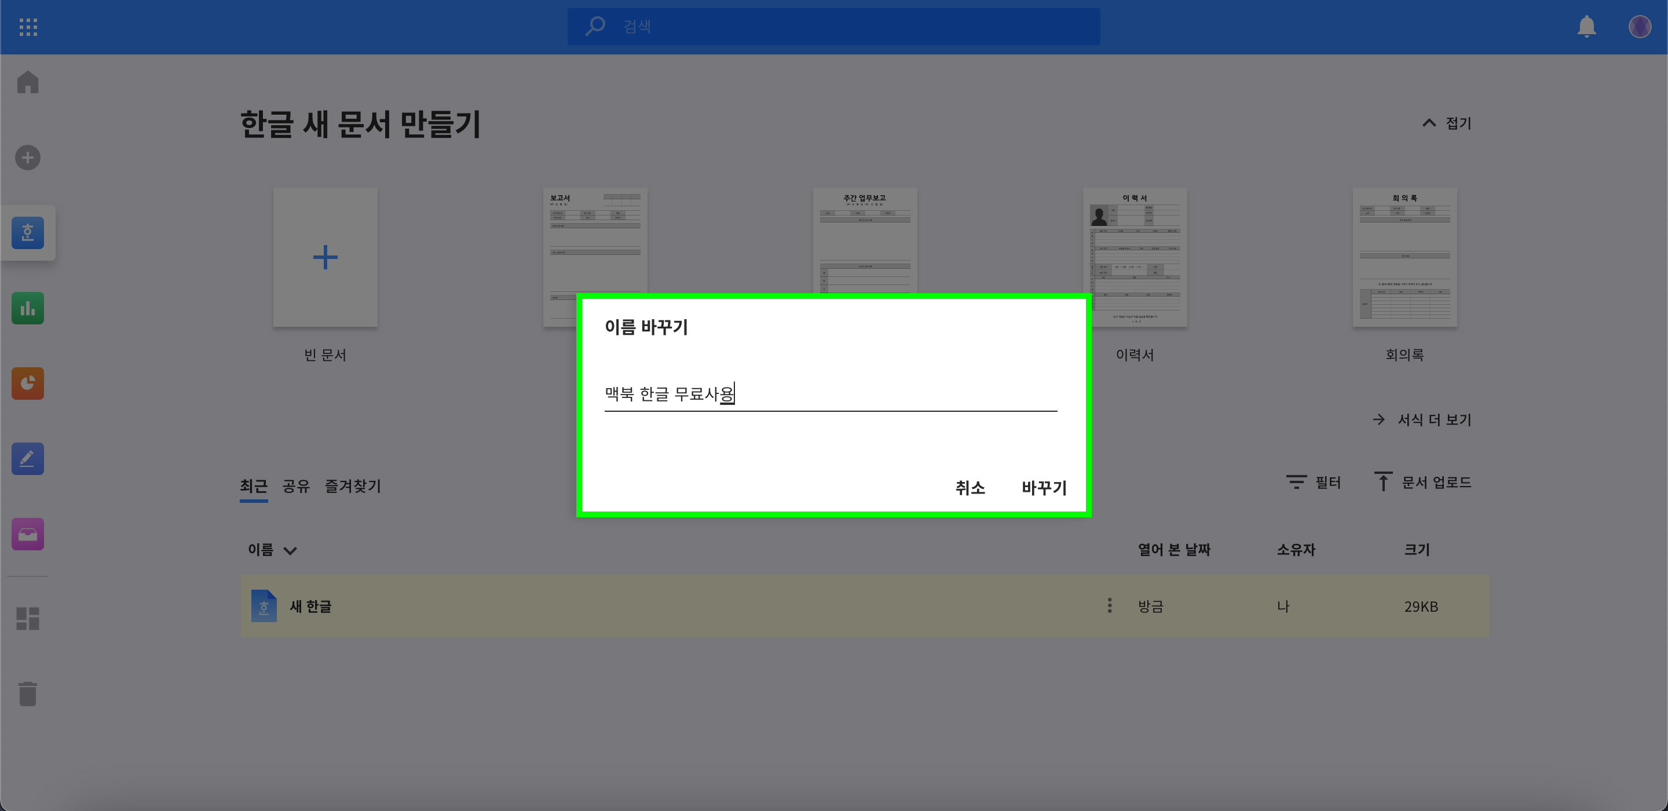The width and height of the screenshot is (1668, 811).
Task: Open the trash bin in sidebar
Action: click(28, 694)
